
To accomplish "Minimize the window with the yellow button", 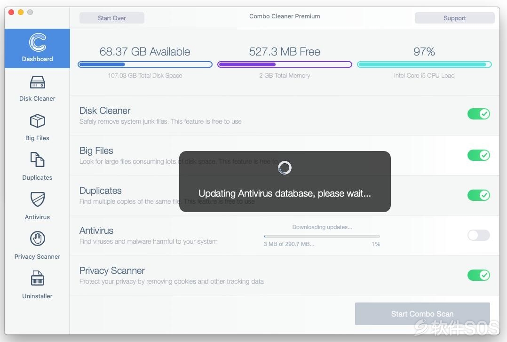I will (x=21, y=12).
